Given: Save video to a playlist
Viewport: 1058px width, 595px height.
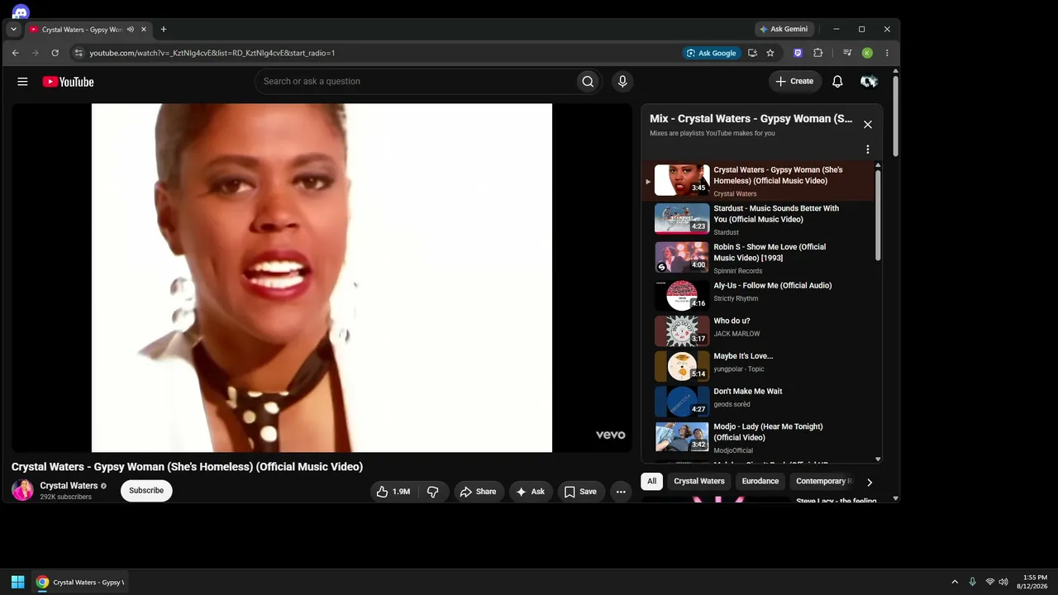Looking at the screenshot, I should [x=581, y=492].
